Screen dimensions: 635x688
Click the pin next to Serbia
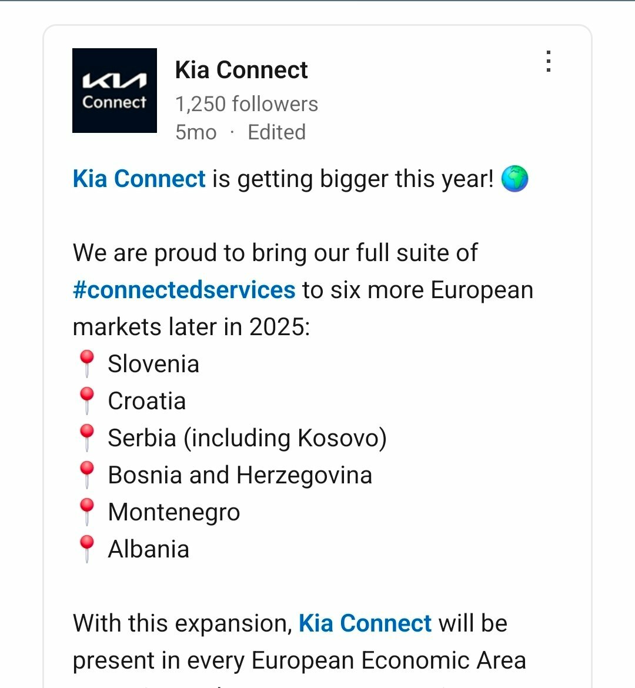[86, 438]
